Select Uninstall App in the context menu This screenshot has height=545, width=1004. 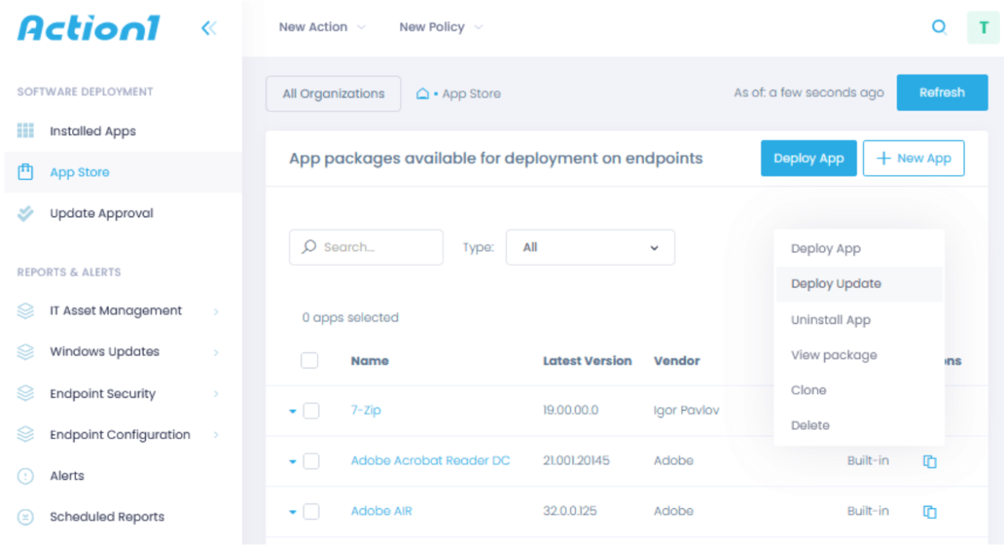click(831, 319)
